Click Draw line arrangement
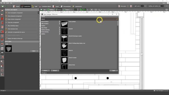The height and width of the screenshot is (95, 169). tap(13, 22)
